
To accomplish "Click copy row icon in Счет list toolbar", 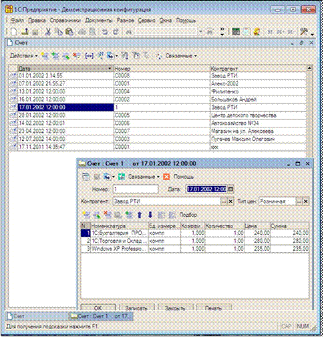I will click(x=55, y=56).
